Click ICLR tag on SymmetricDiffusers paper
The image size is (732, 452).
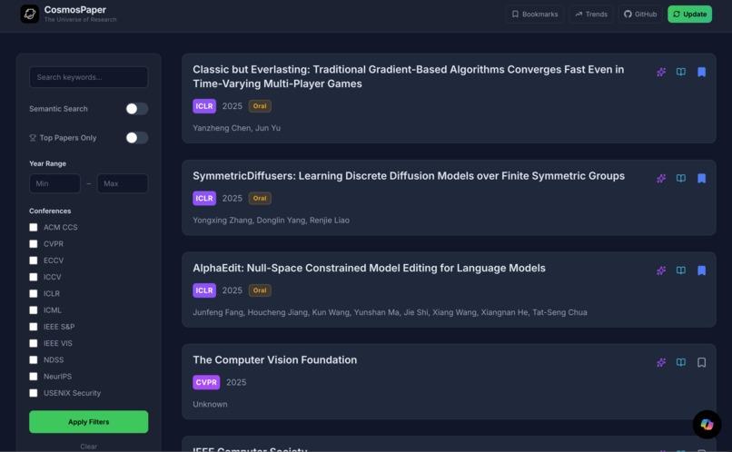point(204,198)
